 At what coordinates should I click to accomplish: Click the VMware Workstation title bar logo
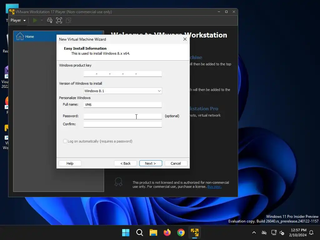click(x=12, y=12)
